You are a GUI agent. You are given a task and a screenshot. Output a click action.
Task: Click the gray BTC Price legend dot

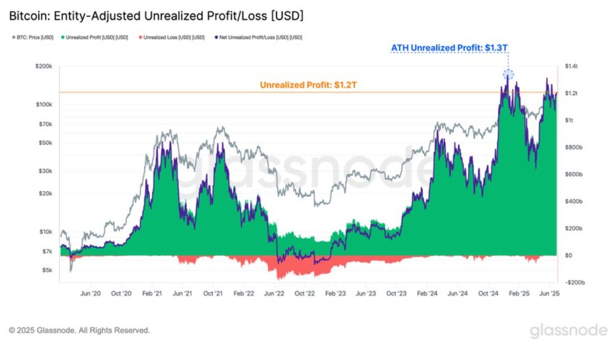(13, 38)
